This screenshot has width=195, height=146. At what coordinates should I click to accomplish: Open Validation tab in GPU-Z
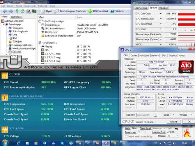[163, 8]
